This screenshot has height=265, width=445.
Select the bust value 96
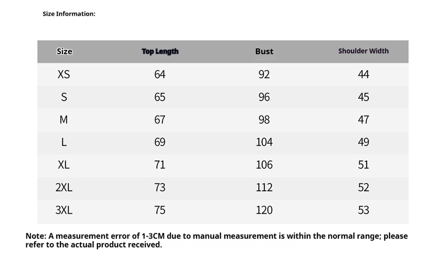point(264,97)
